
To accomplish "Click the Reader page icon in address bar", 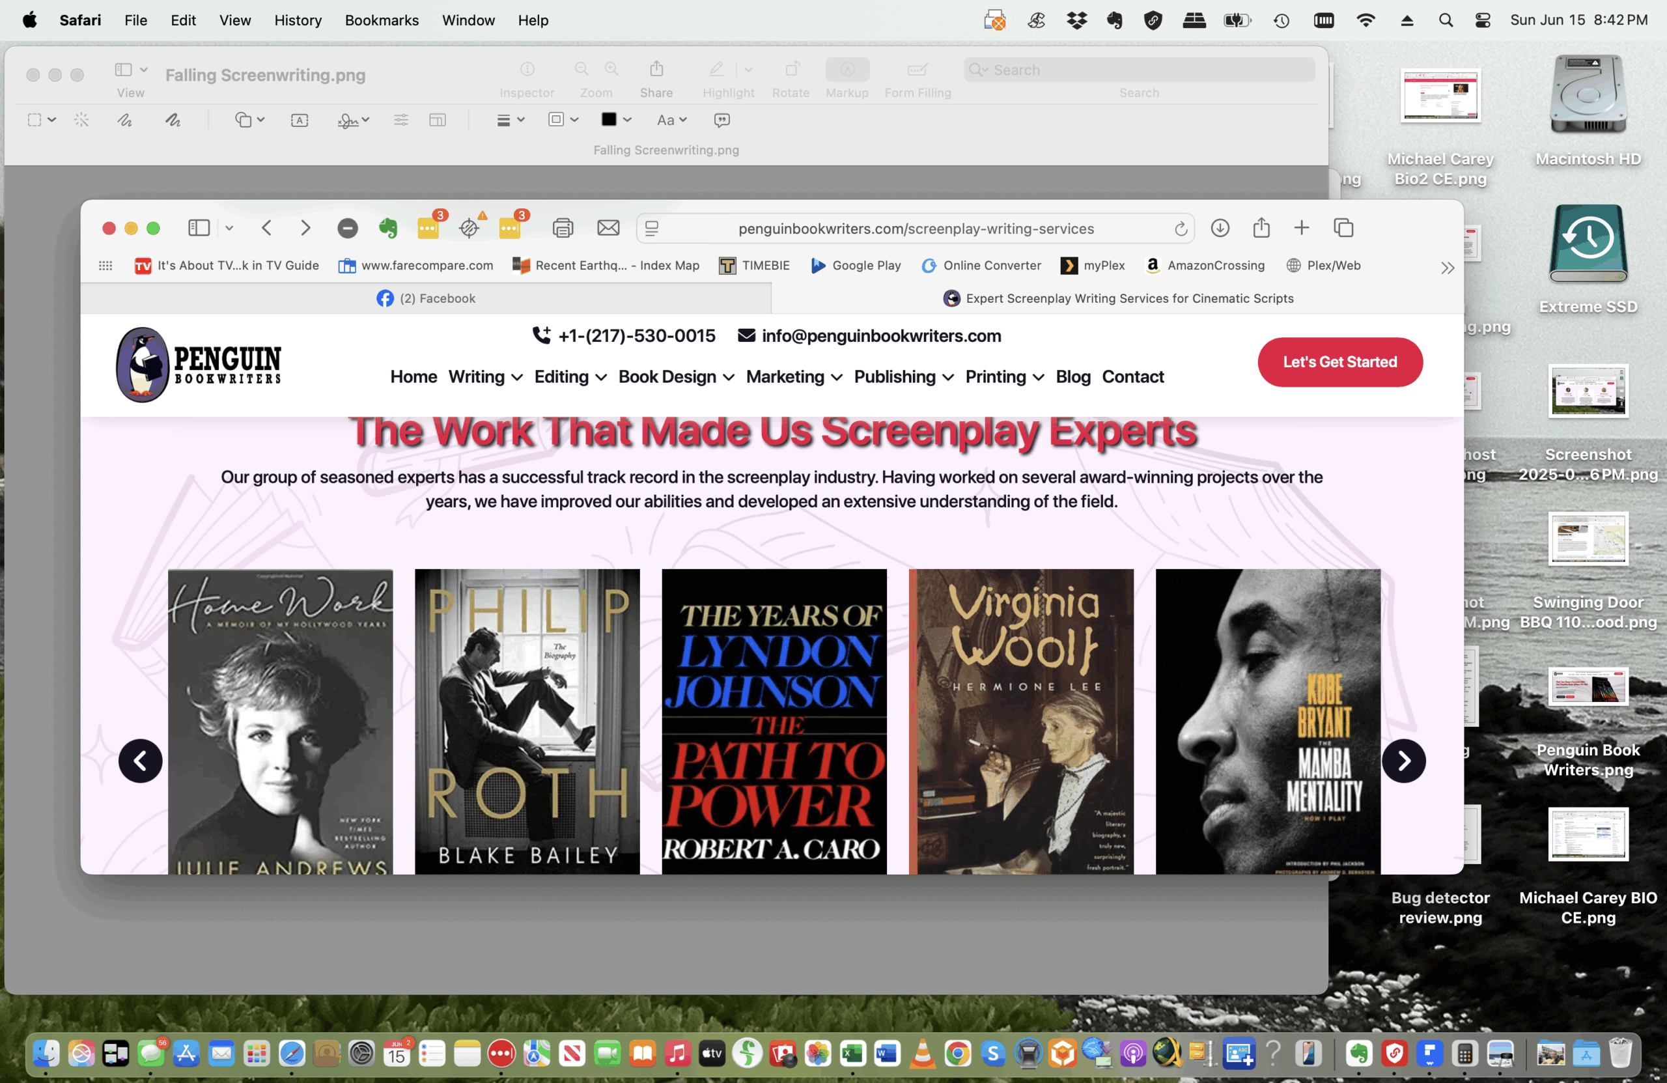I will (651, 229).
